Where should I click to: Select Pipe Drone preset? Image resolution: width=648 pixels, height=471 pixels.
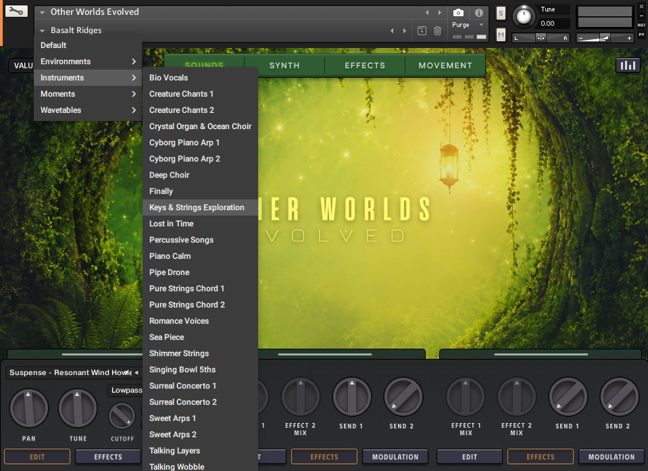pos(200,272)
